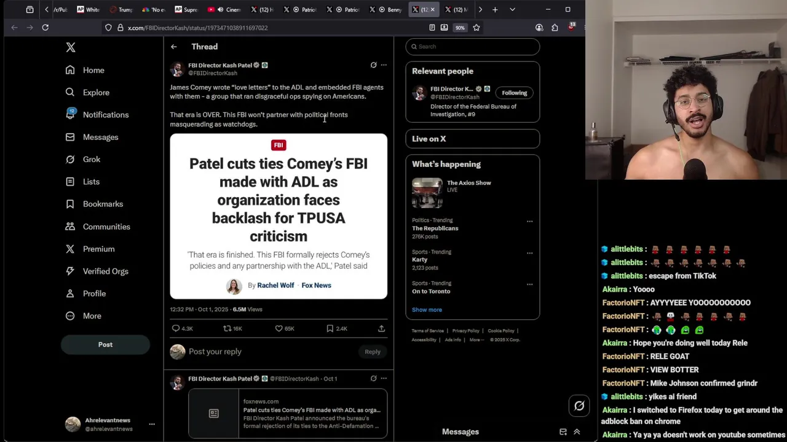The width and height of the screenshot is (787, 442).
Task: Open the Axios Show live thumbnail
Action: 427,193
